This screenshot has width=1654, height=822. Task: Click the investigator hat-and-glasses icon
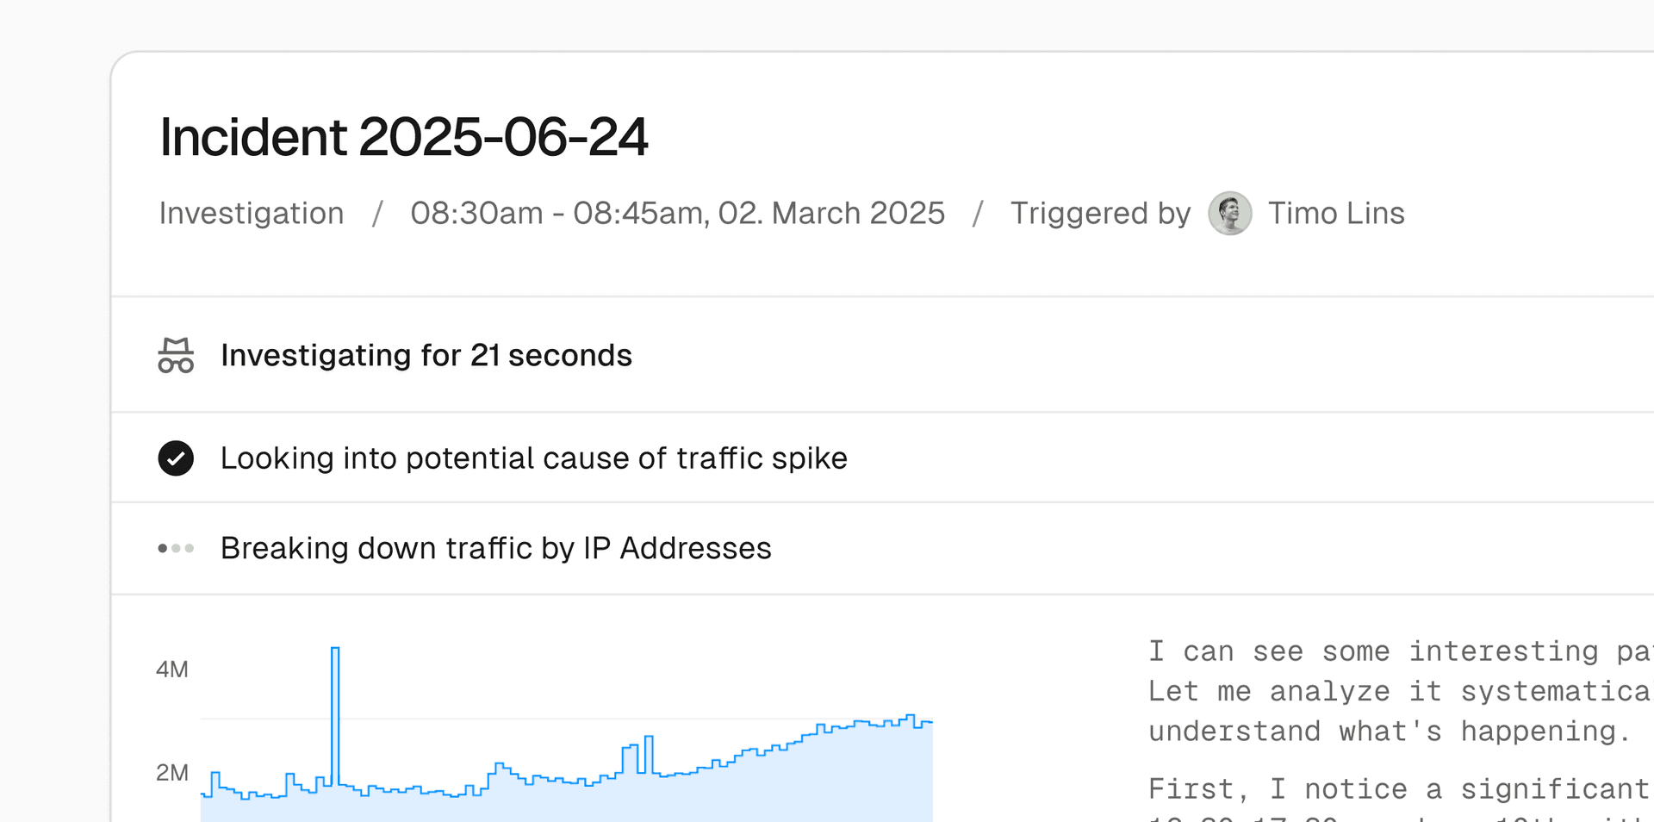coord(176,355)
